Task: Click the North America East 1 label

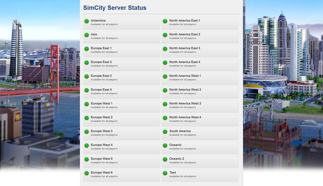Action: pyautogui.click(x=185, y=21)
